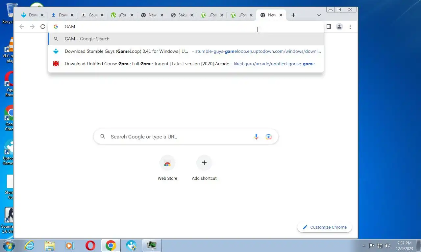Switch to the 'Saku' tab

[182, 15]
